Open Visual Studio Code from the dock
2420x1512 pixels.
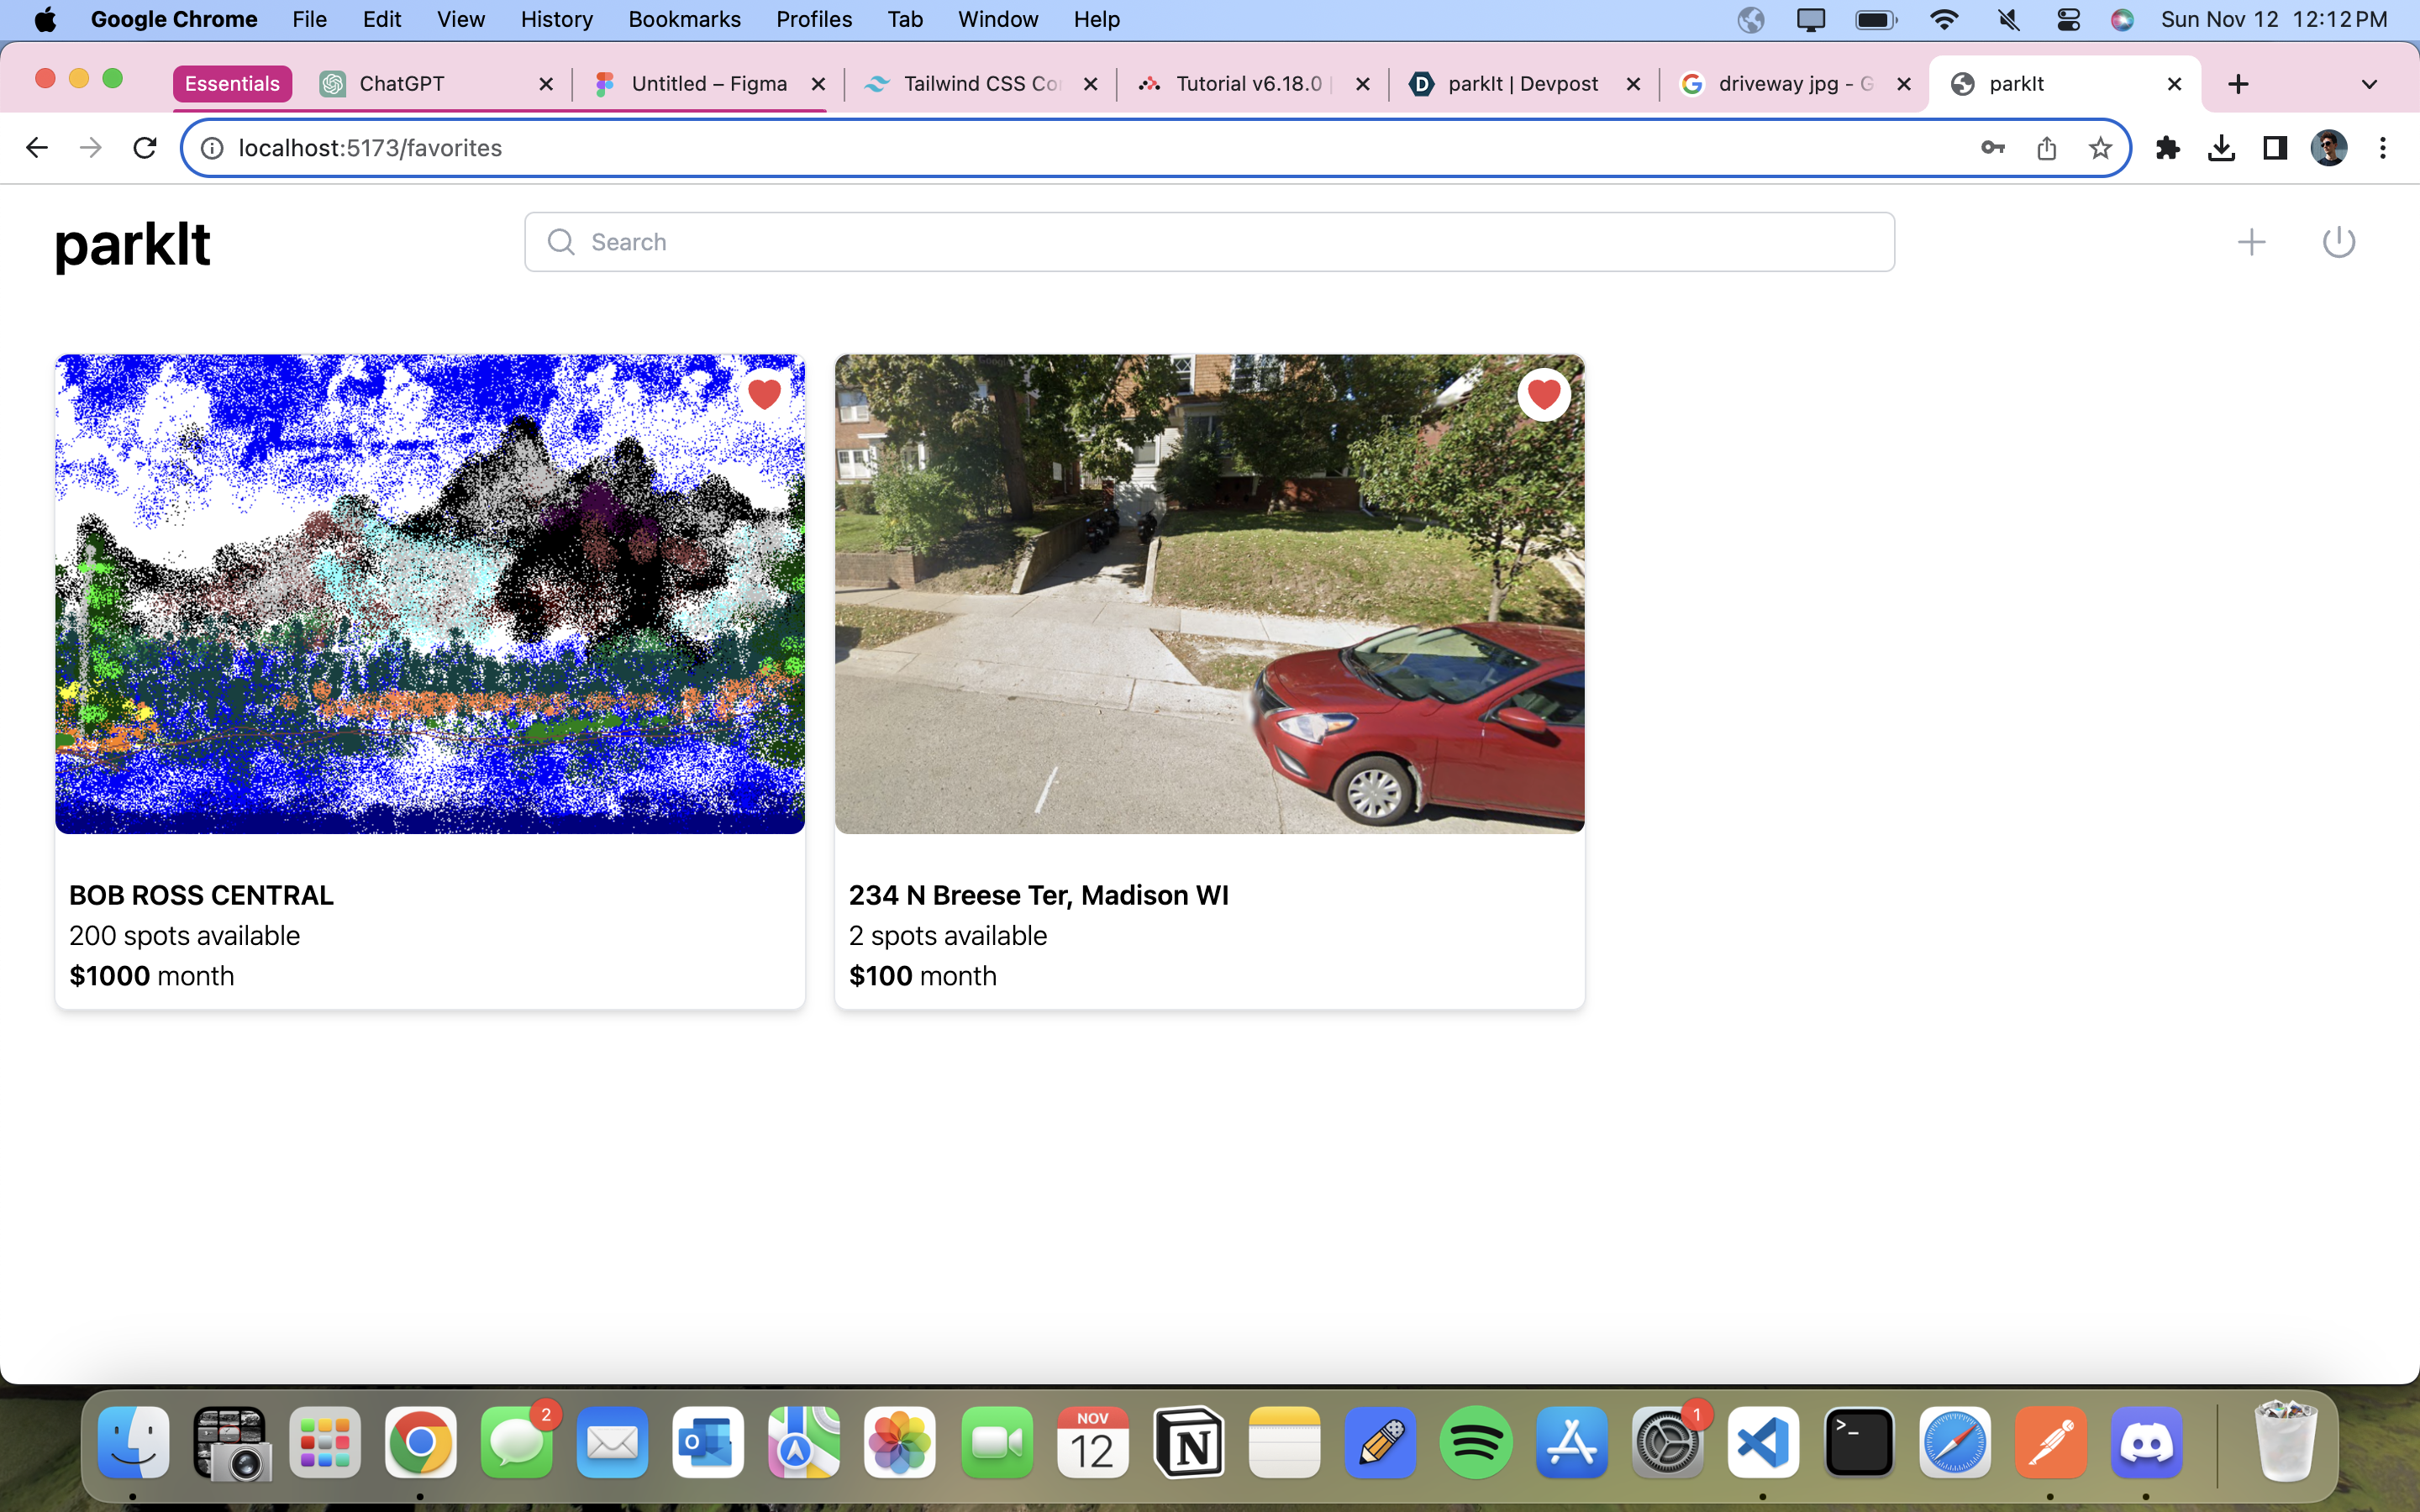click(x=1763, y=1442)
